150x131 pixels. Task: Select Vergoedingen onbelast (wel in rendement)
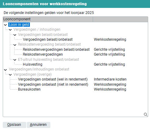click(53, 79)
